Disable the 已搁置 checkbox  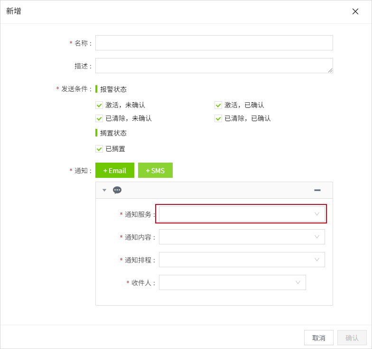click(99, 149)
